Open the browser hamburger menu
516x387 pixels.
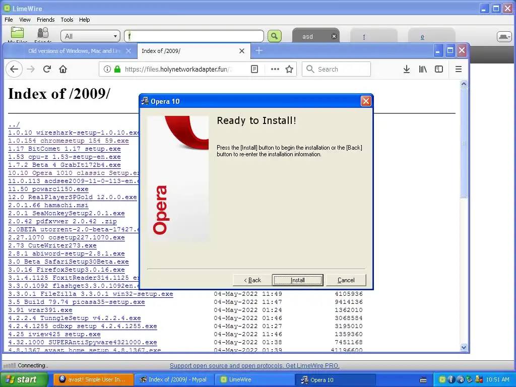click(x=458, y=69)
